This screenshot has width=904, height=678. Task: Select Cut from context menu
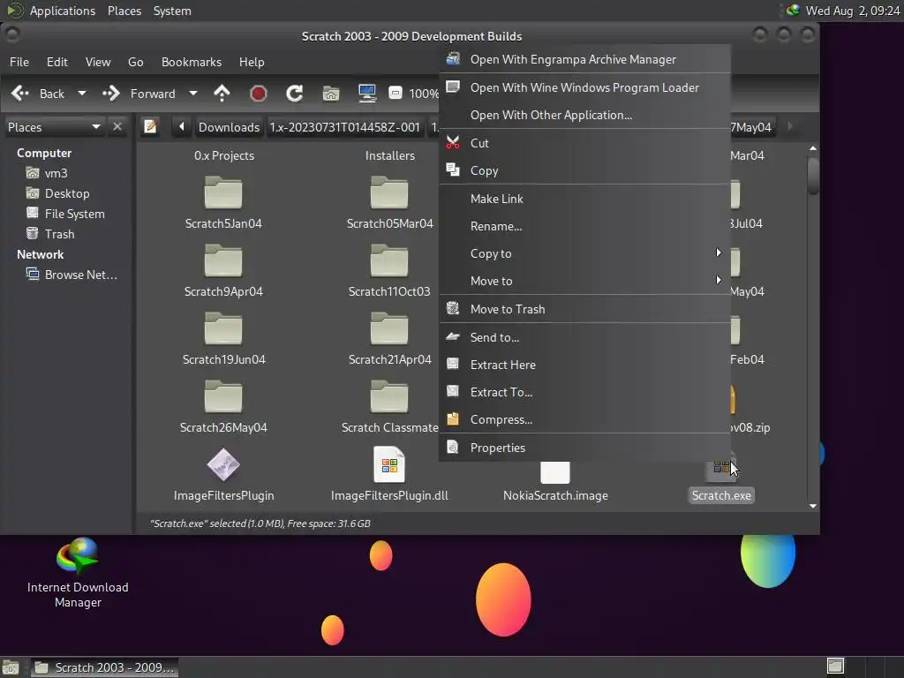point(584,143)
